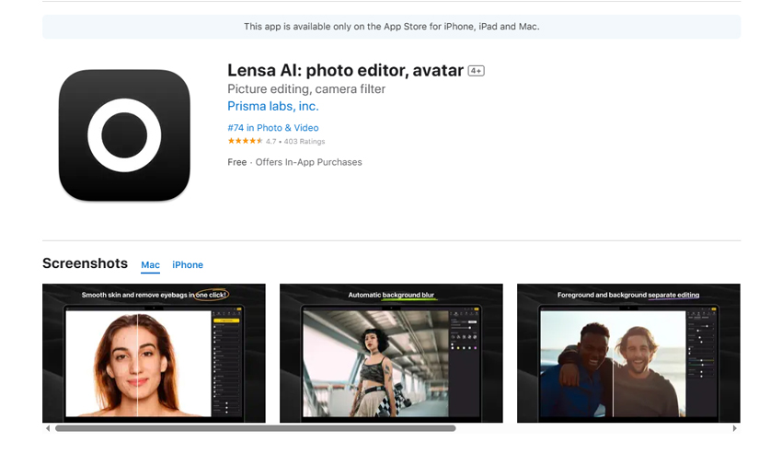
Task: Open the smooth skin screenshot thumbnail
Action: [x=155, y=353]
